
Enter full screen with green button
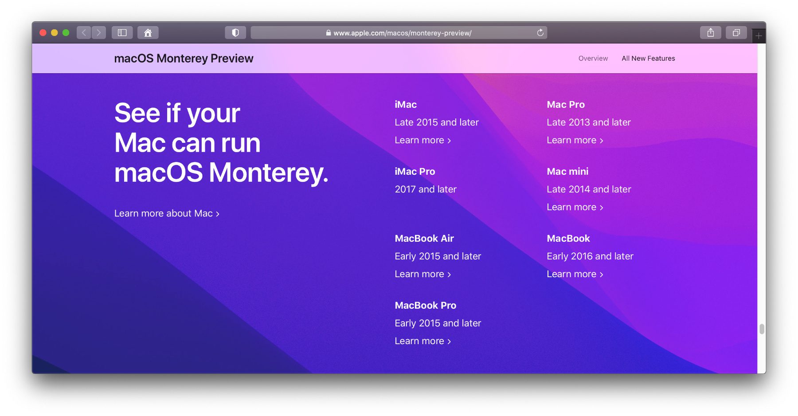(x=66, y=33)
